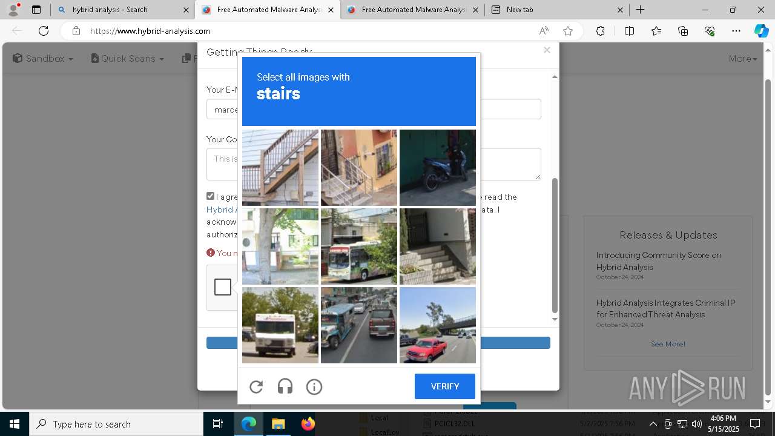Select the wooden staircase captcha image

(x=280, y=168)
